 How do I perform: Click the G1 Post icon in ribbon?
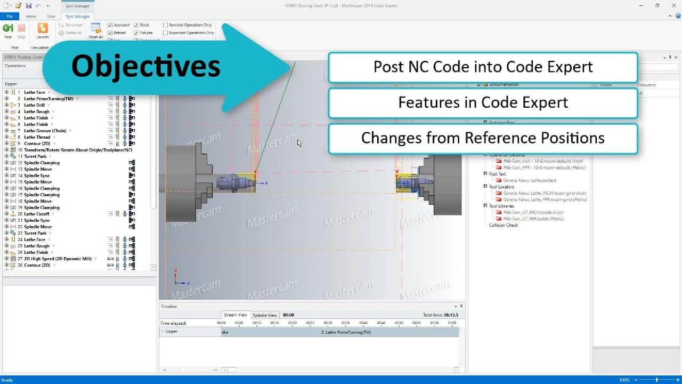pyautogui.click(x=8, y=29)
